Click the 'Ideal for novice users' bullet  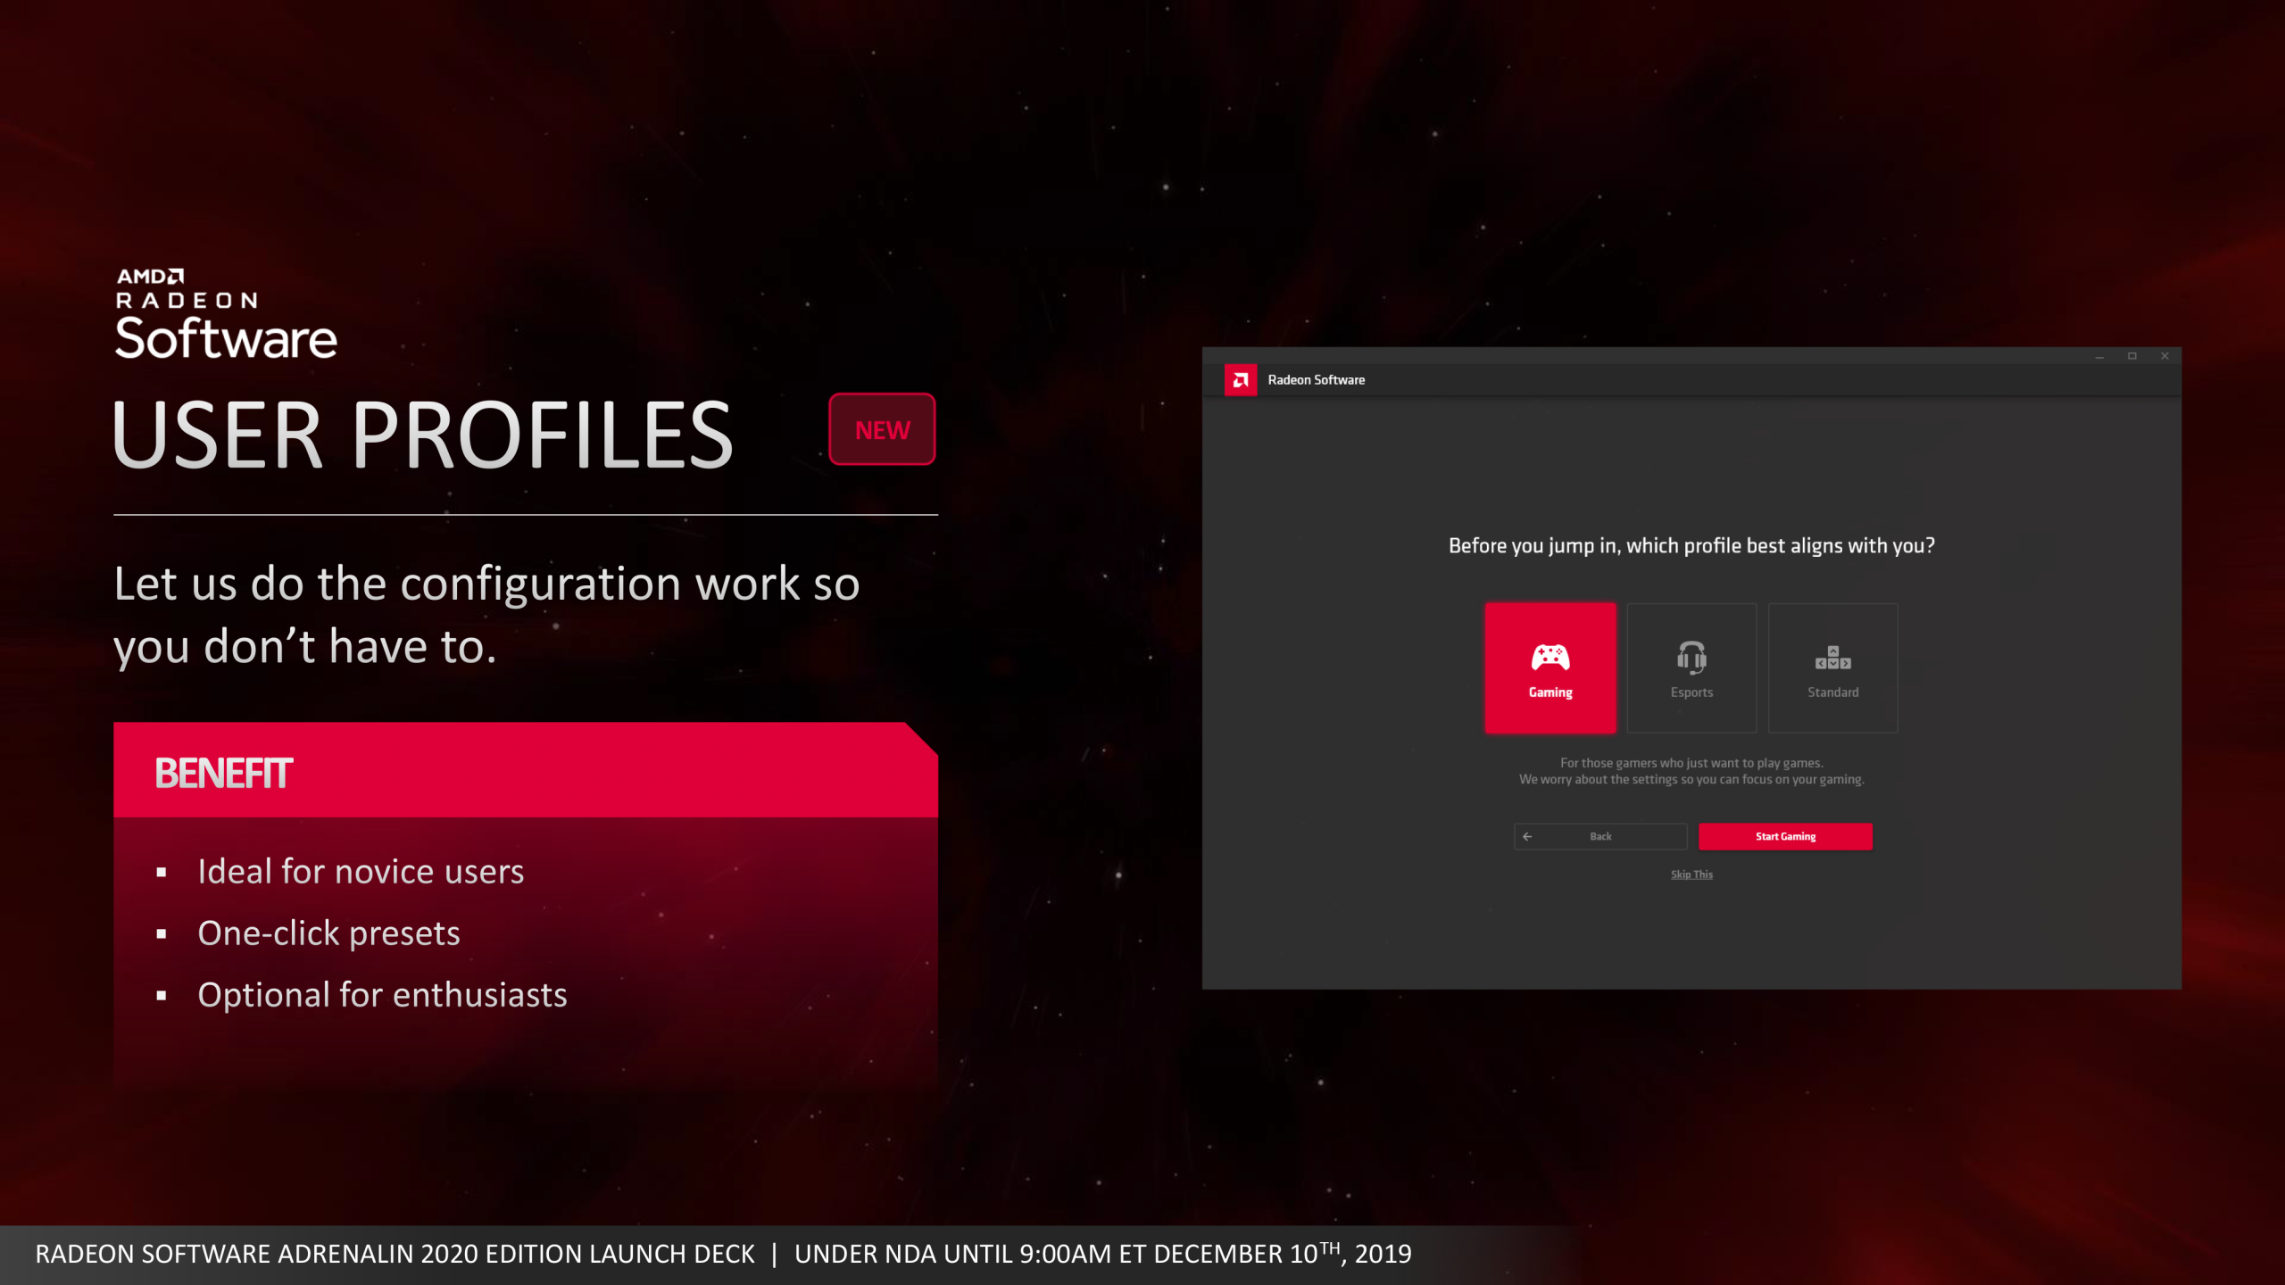tap(361, 871)
